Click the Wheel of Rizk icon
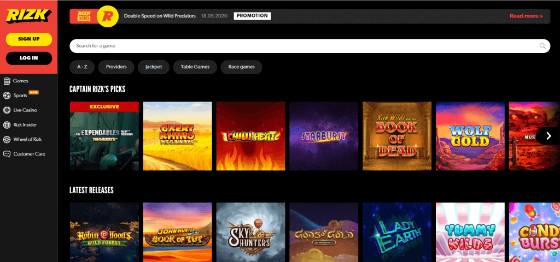Image resolution: width=560 pixels, height=262 pixels. click(x=7, y=139)
